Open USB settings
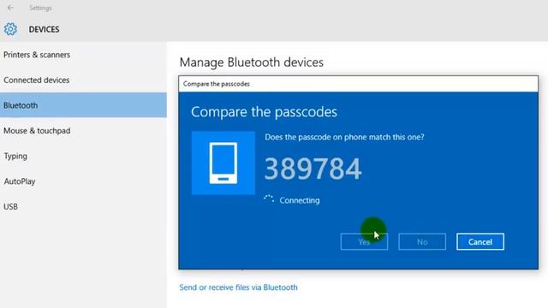This screenshot has width=548, height=308. pyautogui.click(x=10, y=207)
